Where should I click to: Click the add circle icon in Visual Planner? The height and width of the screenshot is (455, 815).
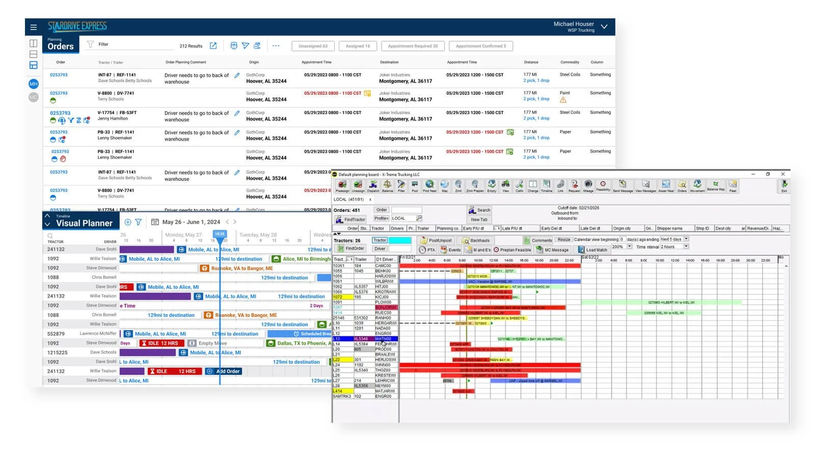[x=128, y=222]
